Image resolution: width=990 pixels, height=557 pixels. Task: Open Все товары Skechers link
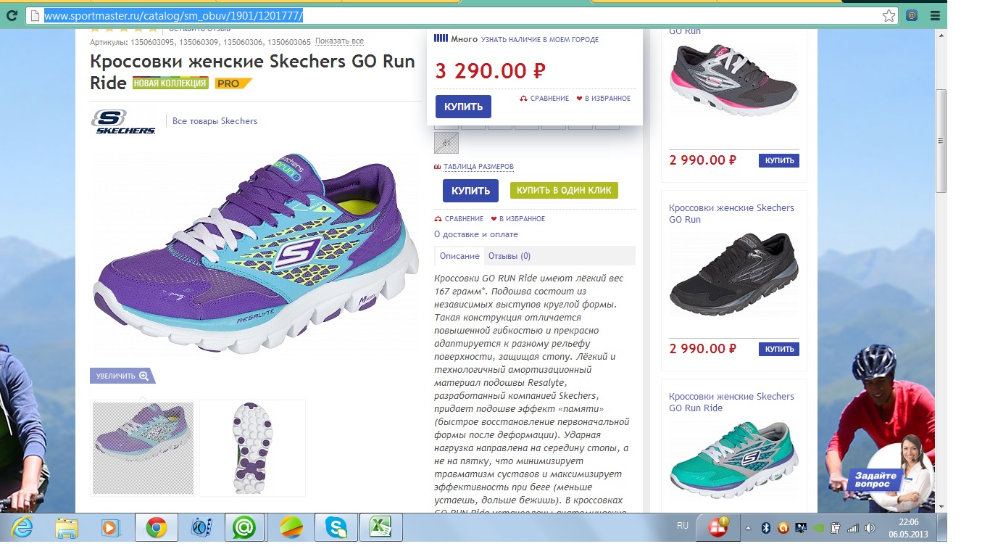pos(215,121)
